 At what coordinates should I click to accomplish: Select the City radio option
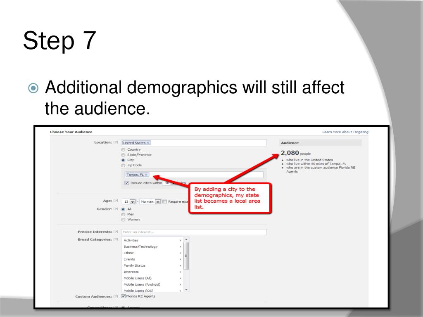coord(123,160)
